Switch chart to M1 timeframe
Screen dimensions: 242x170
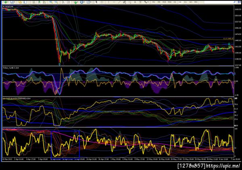pyautogui.click(x=154, y=2)
